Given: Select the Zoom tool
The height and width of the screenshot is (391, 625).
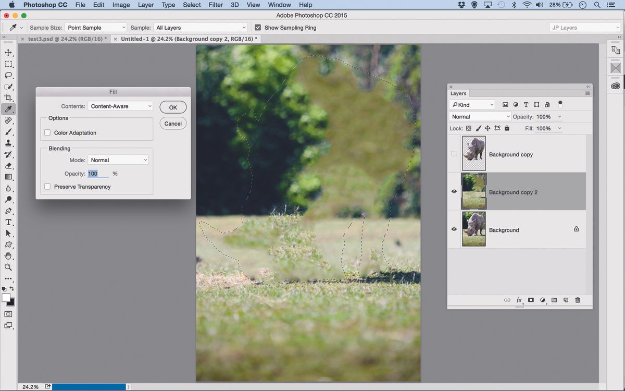Looking at the screenshot, I should (x=8, y=267).
